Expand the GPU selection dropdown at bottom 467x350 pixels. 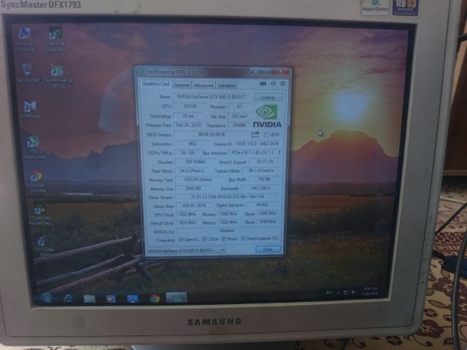coord(221,249)
